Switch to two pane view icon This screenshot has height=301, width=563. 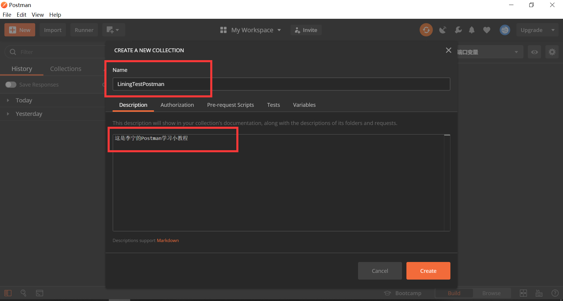(x=523, y=293)
